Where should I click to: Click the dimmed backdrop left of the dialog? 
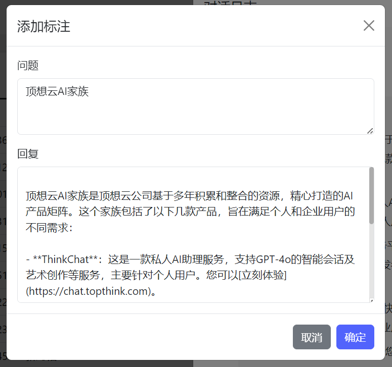[3, 202]
